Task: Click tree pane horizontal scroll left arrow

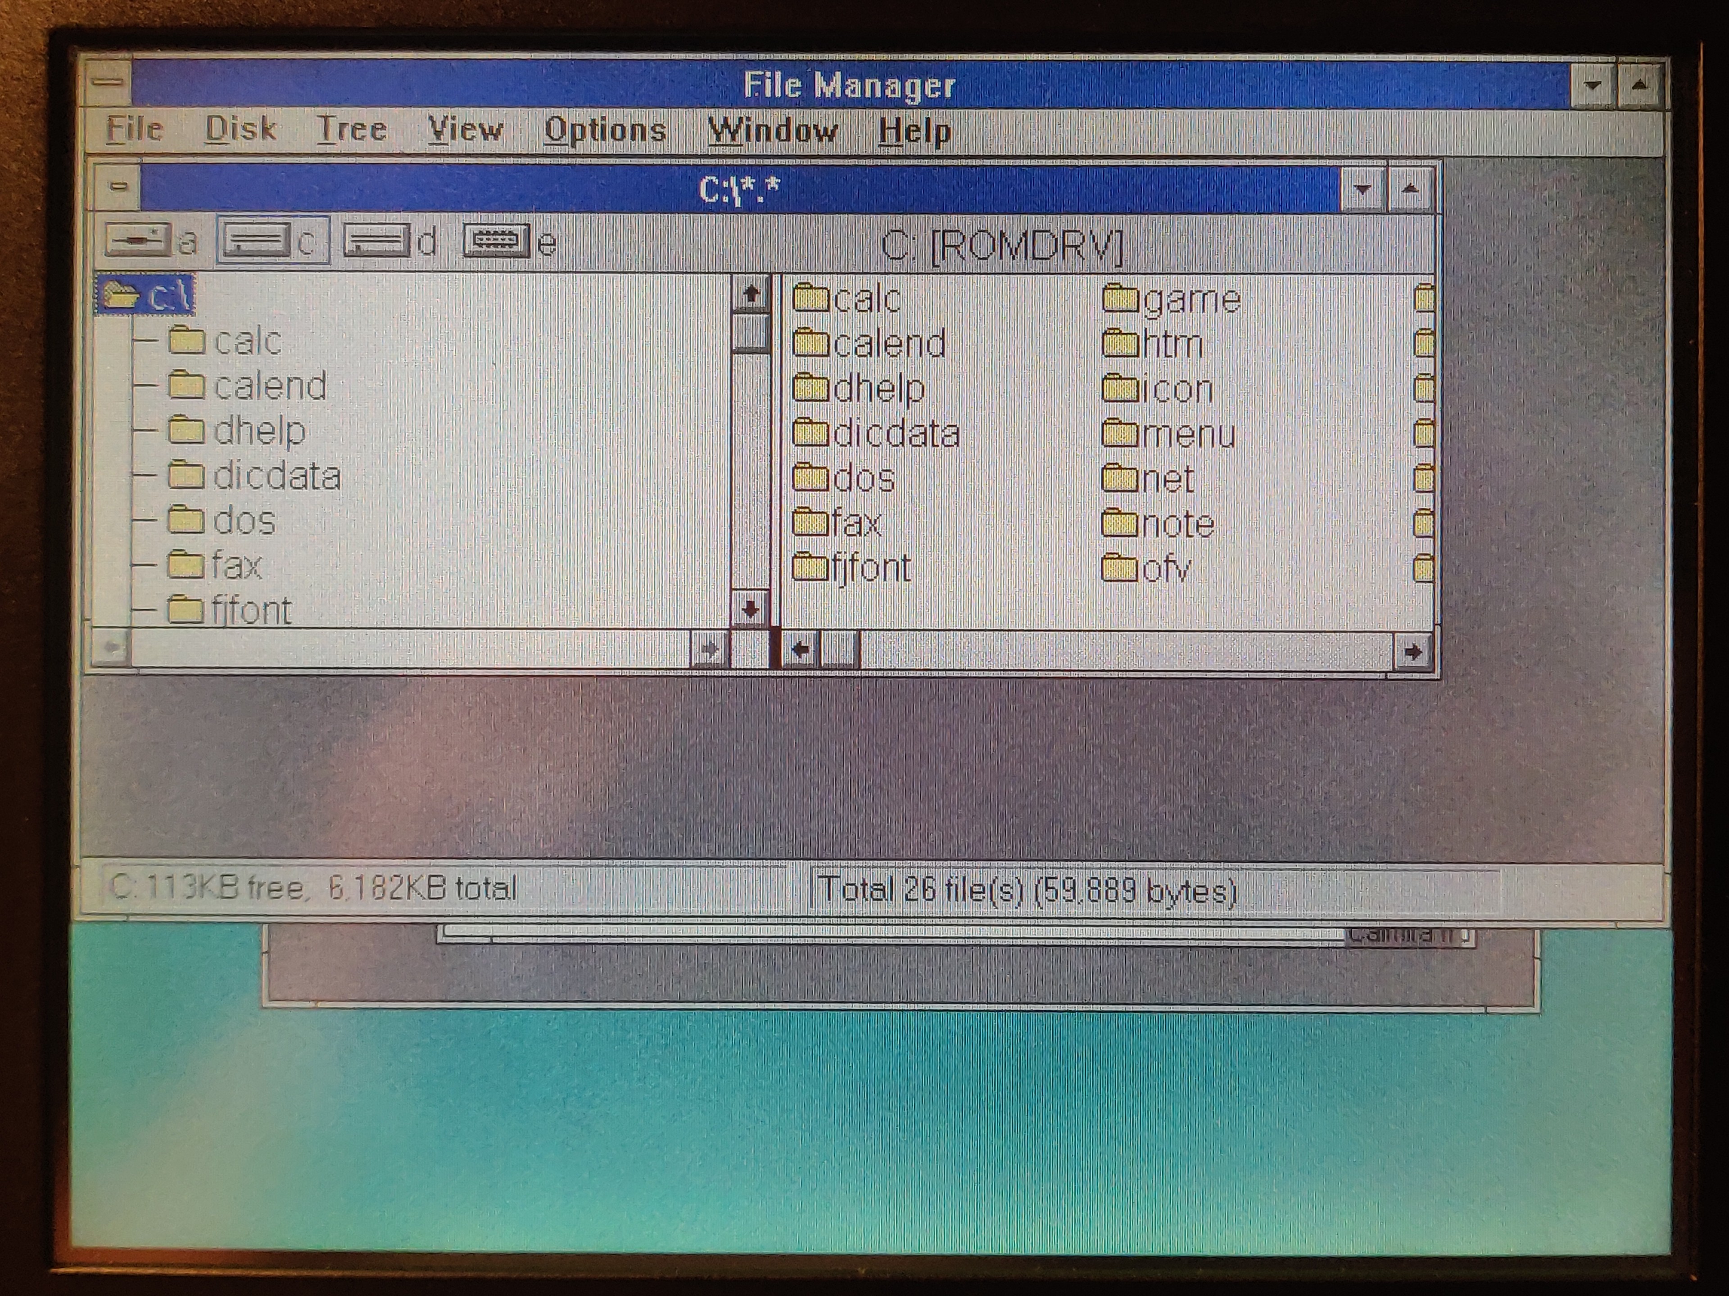Action: [x=111, y=647]
